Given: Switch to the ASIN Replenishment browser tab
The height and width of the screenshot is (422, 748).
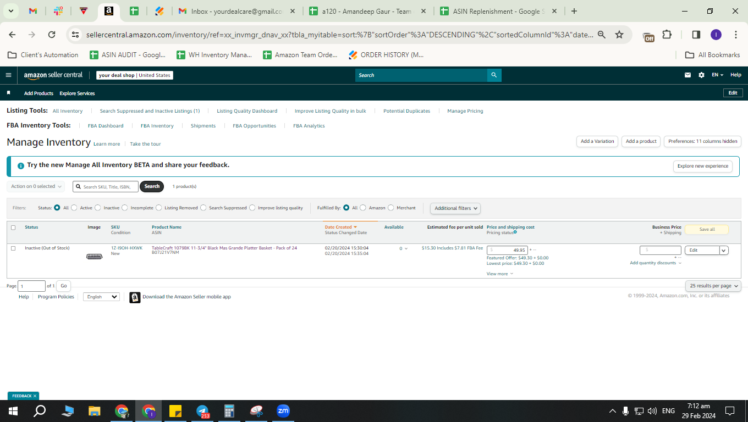Looking at the screenshot, I should click(498, 11).
